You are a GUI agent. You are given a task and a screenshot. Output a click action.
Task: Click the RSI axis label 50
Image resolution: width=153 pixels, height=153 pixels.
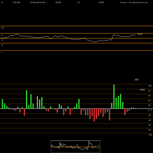click(x=2, y=40)
